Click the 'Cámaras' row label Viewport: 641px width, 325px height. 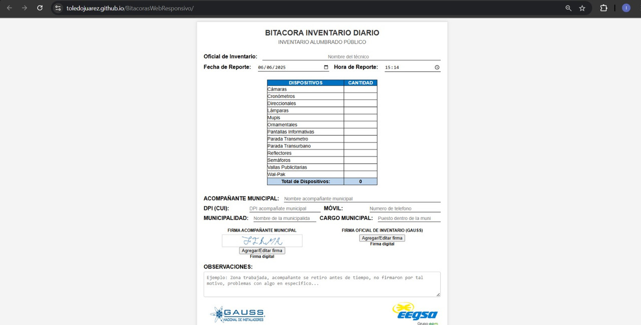coord(277,89)
